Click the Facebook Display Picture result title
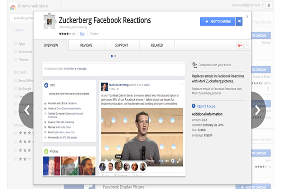 124,187
